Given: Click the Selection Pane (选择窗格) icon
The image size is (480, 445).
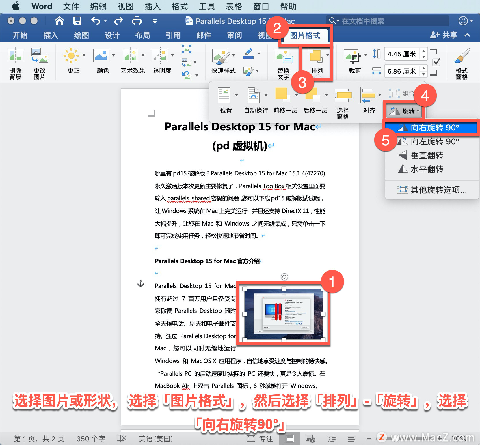Looking at the screenshot, I should (x=343, y=95).
